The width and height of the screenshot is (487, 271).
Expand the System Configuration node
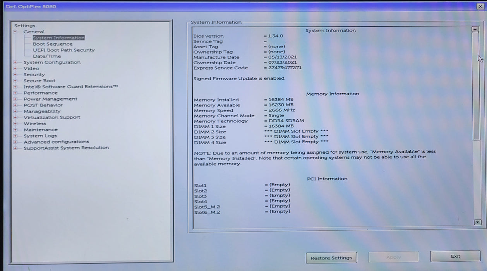click(x=15, y=62)
